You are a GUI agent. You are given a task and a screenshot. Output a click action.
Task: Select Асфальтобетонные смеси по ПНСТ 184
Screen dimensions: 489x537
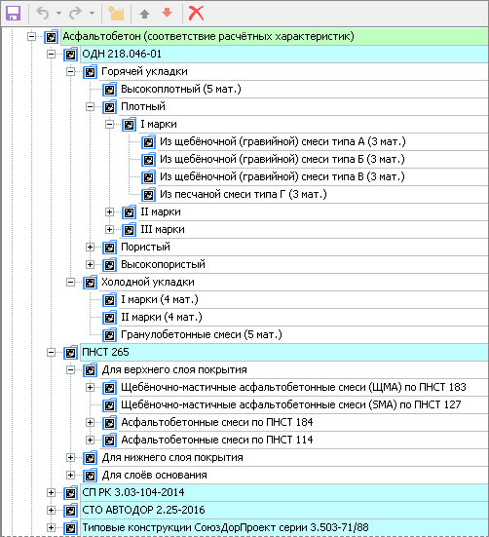217,422
